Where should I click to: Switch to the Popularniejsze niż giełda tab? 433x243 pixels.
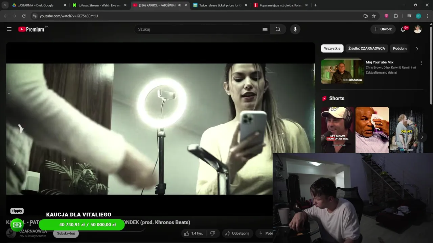(280, 5)
